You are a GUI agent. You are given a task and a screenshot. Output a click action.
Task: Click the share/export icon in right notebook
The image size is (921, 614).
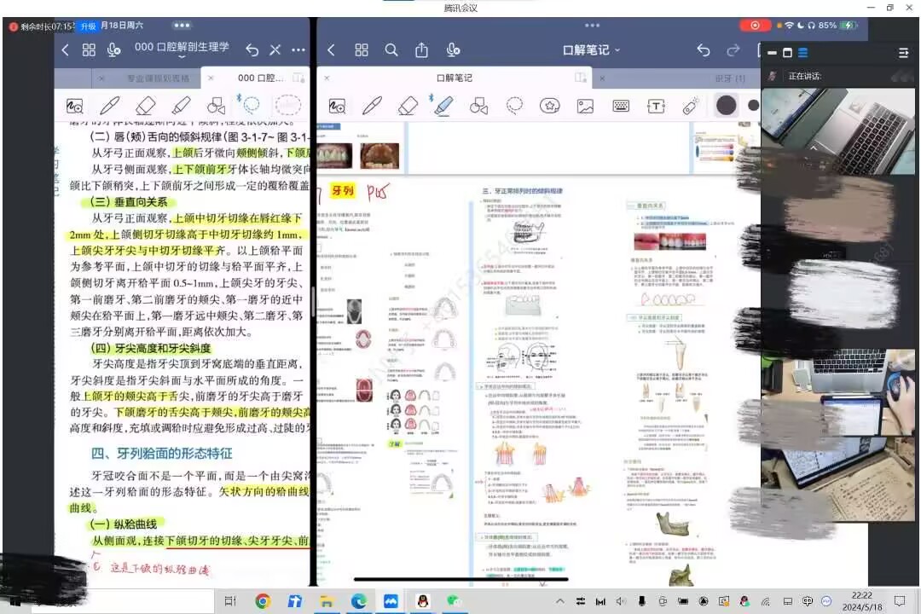(421, 50)
